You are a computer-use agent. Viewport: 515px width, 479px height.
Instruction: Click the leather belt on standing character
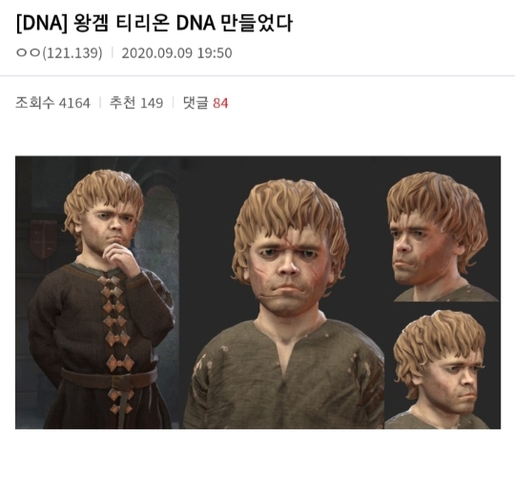click(x=110, y=378)
